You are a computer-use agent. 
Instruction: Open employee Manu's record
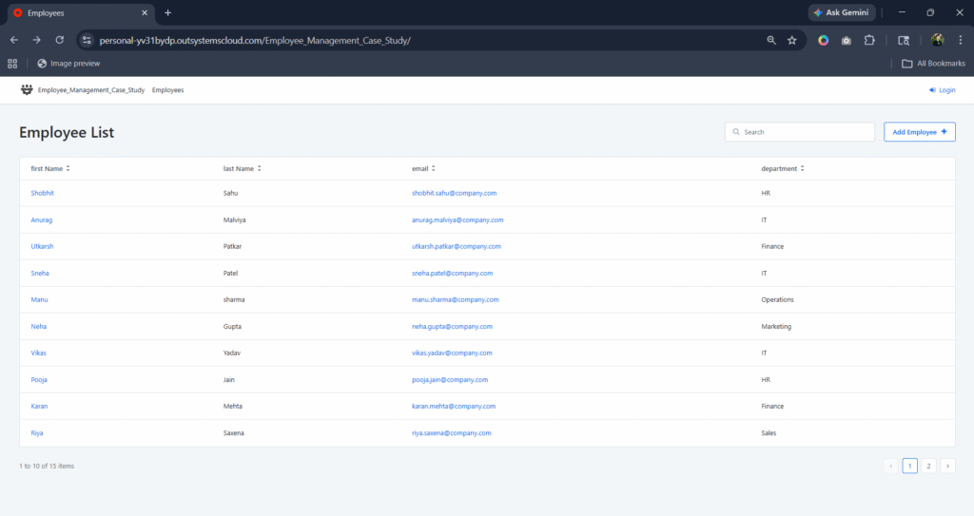point(39,299)
